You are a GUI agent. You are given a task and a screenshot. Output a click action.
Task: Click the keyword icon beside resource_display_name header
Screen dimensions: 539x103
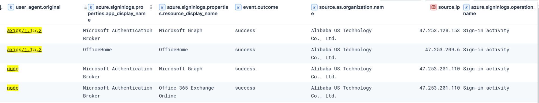(162, 7)
